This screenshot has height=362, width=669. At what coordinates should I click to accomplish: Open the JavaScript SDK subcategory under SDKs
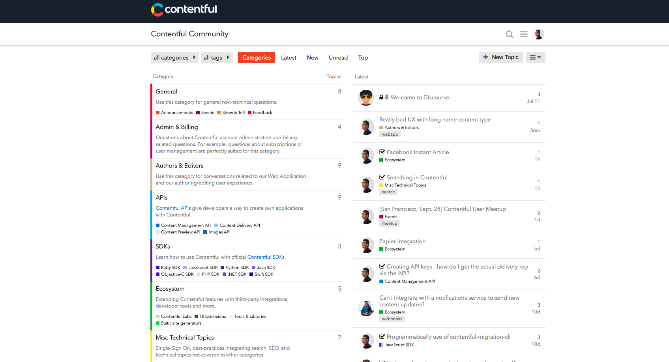[201, 268]
